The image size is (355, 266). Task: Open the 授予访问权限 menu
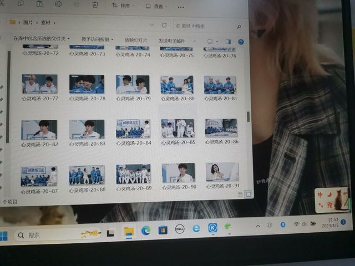[x=97, y=39]
